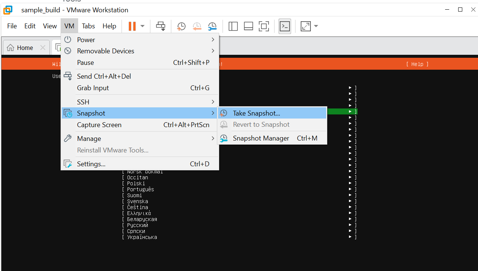Screen dimensions: 478x271
Task: Open the power options dropdown arrow beside Pause
Action: point(143,26)
